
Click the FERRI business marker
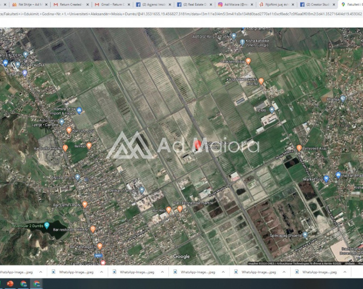point(272,110)
